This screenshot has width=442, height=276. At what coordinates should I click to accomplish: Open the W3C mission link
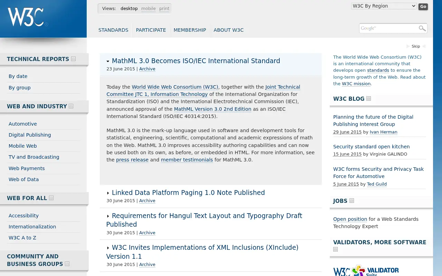pyautogui.click(x=356, y=84)
